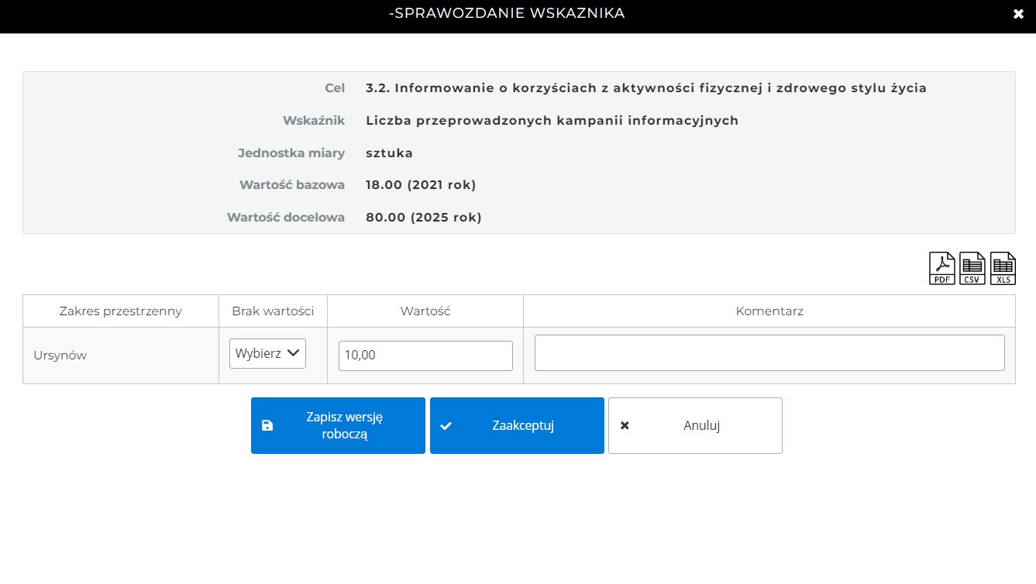Click the target value 80.00 (2025 rok)
The image size is (1036, 584).
(x=423, y=218)
